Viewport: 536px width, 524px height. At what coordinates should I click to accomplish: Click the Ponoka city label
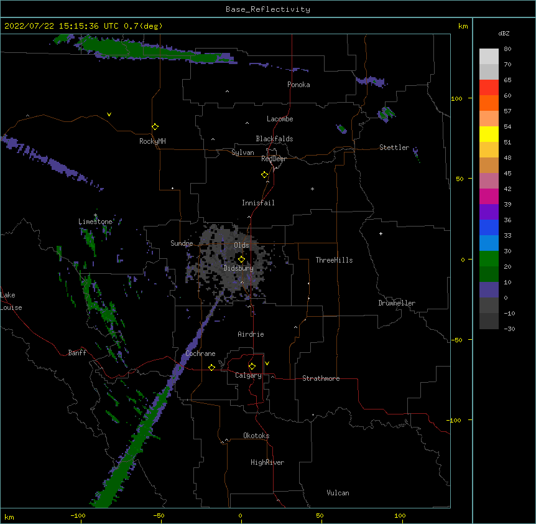coord(298,85)
